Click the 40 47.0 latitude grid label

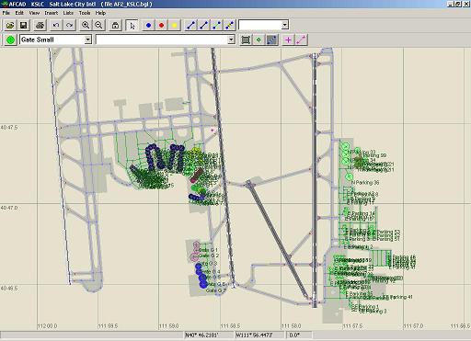coord(9,208)
